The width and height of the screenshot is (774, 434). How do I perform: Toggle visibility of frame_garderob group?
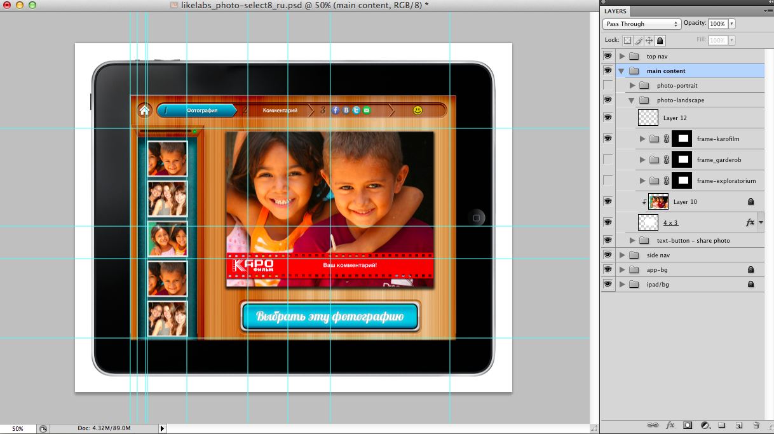tap(608, 159)
